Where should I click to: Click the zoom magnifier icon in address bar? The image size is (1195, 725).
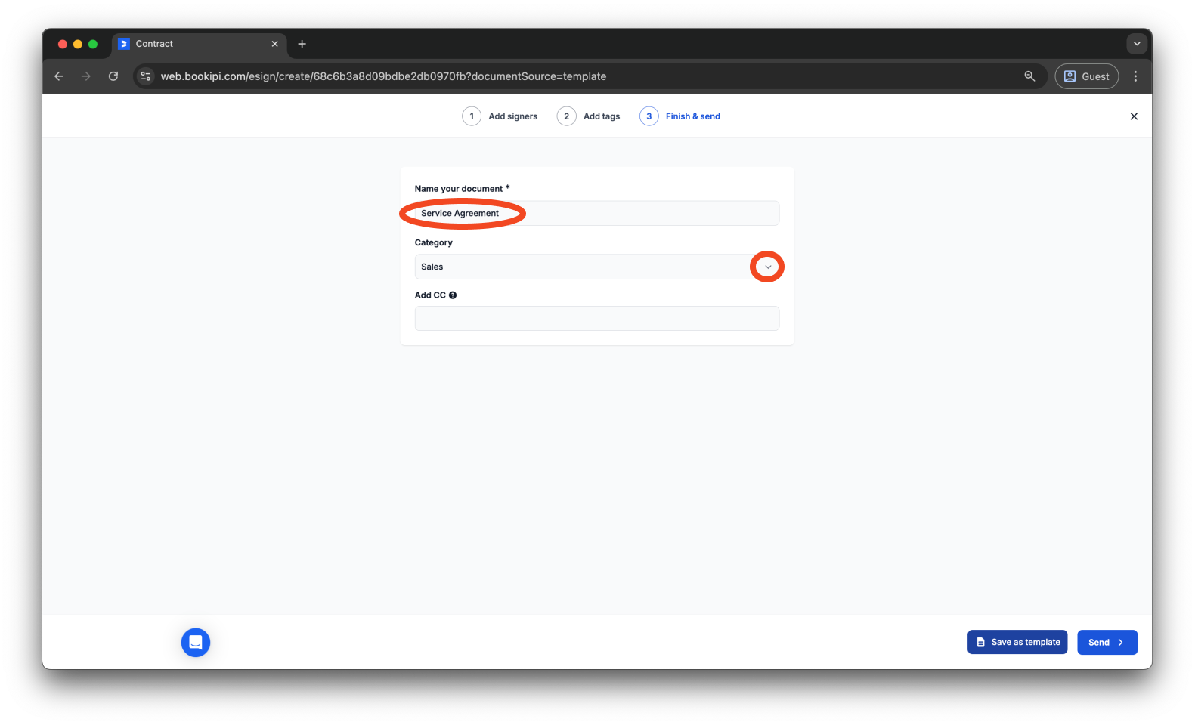(1029, 76)
